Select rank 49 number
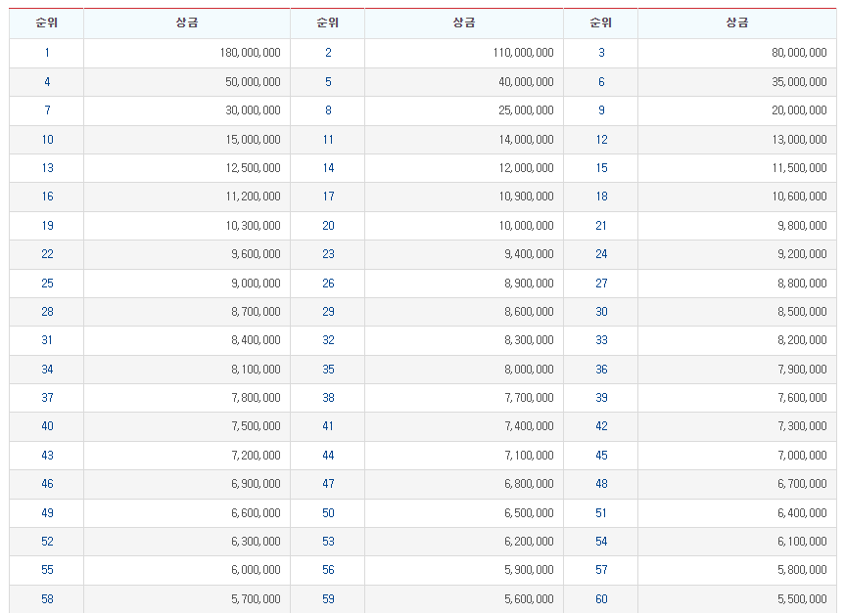 click(47, 513)
